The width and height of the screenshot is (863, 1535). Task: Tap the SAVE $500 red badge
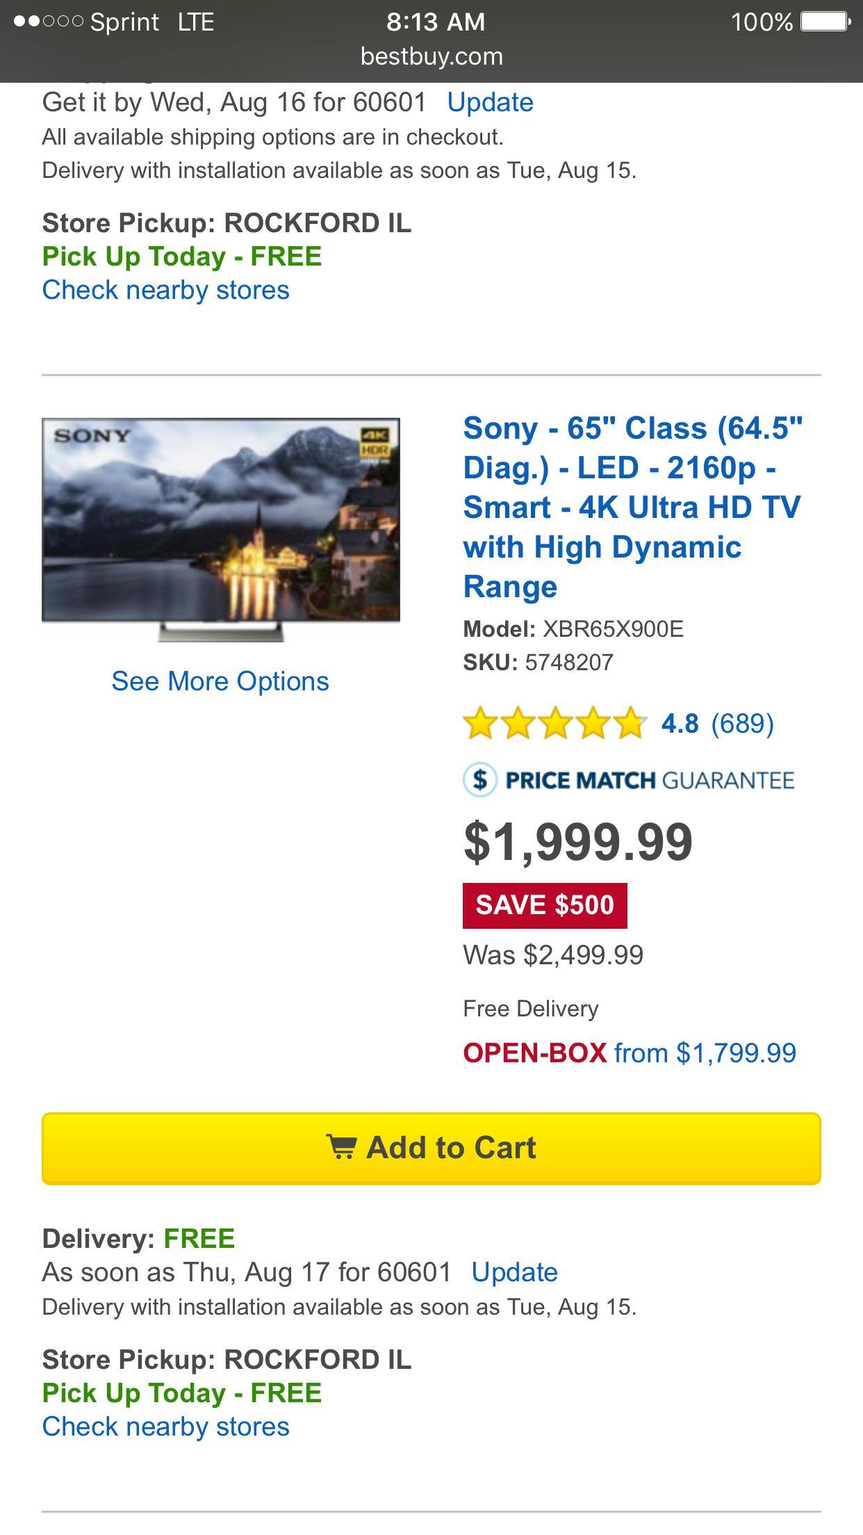click(545, 905)
